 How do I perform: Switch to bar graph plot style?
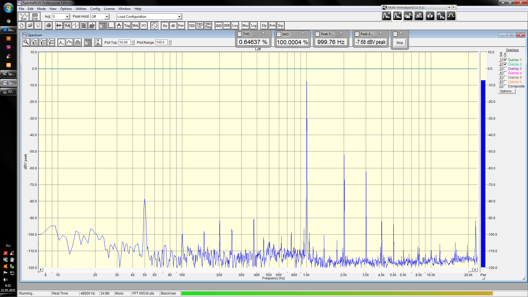point(78,42)
